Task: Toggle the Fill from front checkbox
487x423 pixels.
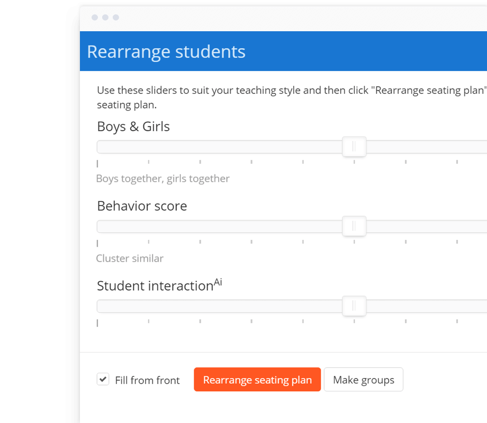Action: [x=103, y=379]
